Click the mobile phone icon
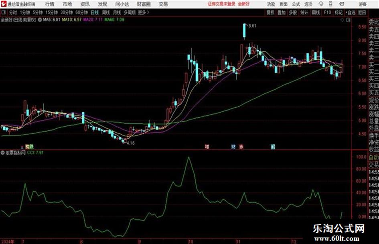379x244 pixels. click(x=330, y=4)
